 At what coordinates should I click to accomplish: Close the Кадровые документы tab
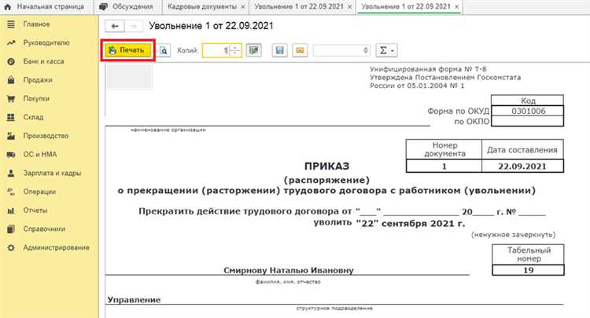pyautogui.click(x=243, y=7)
